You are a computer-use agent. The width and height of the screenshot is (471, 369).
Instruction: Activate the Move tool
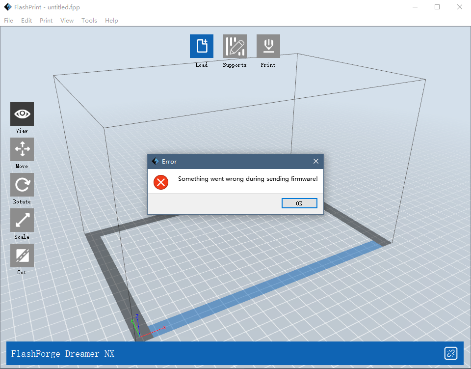22,149
